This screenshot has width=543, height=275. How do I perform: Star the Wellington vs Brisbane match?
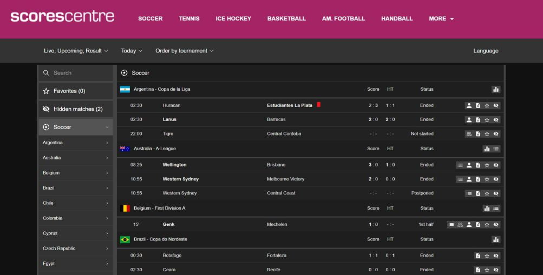coord(487,165)
